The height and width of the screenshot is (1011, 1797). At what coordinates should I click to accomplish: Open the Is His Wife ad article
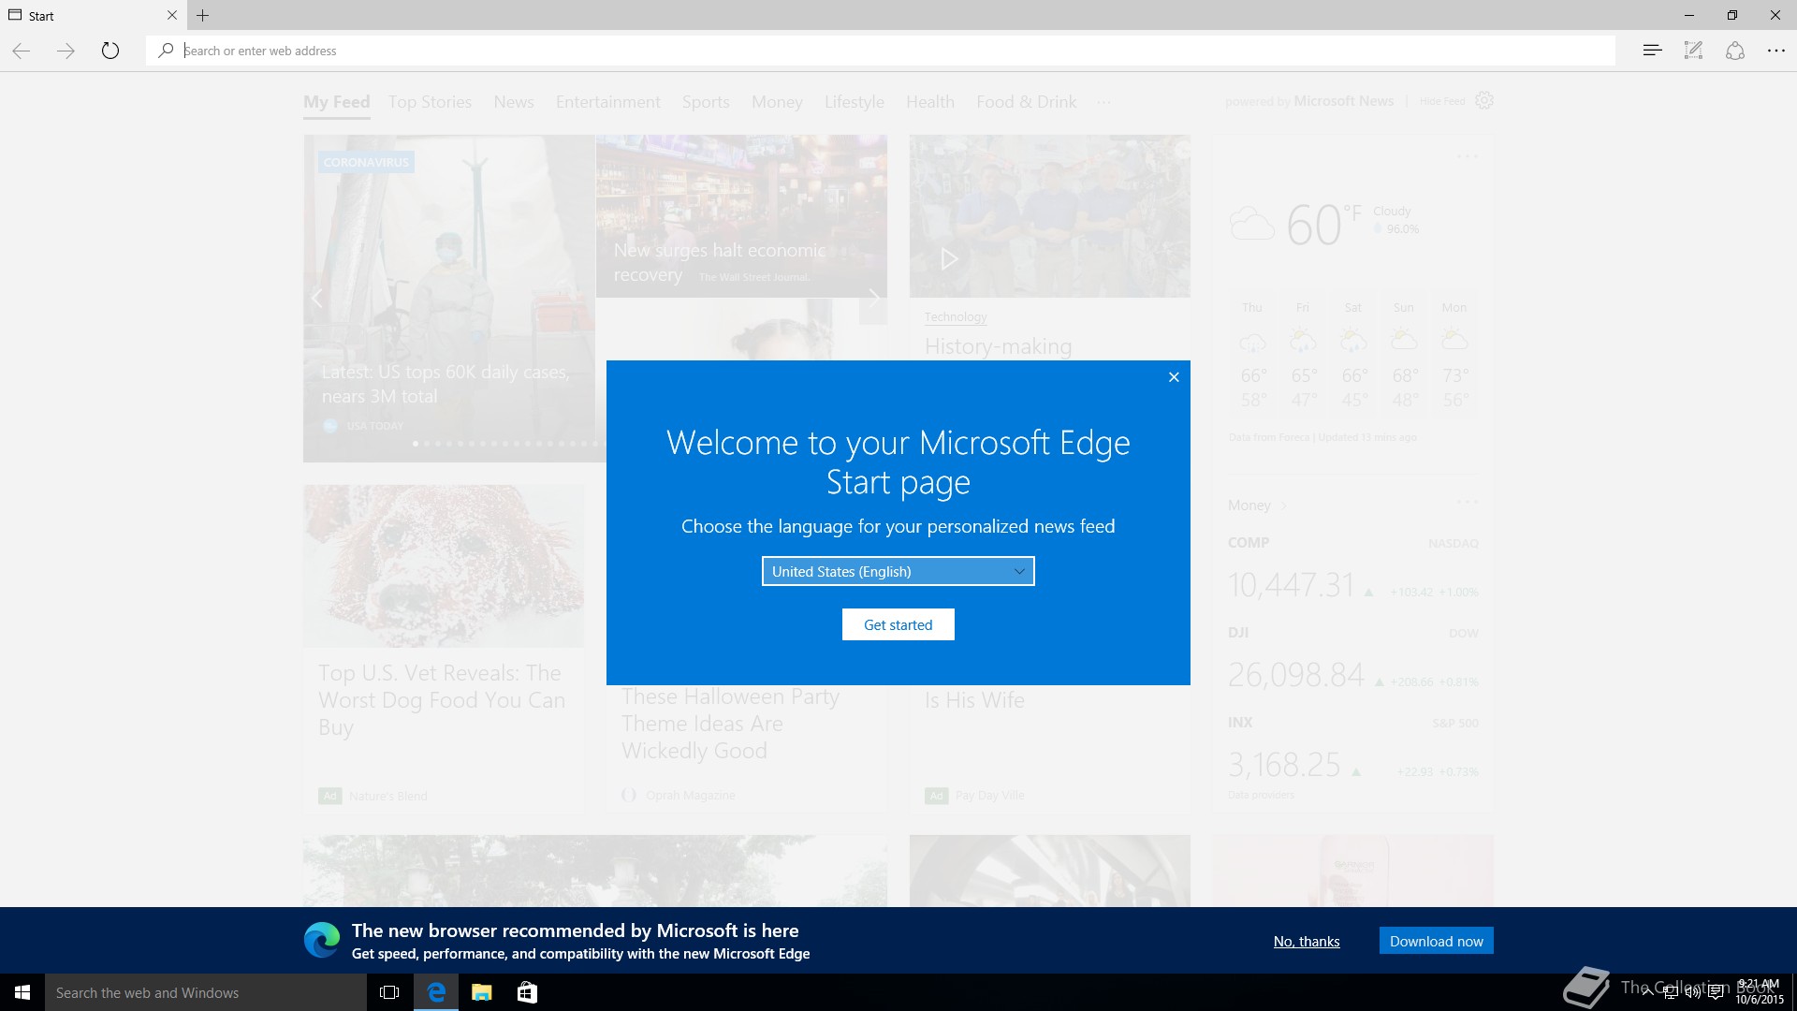pos(974,700)
